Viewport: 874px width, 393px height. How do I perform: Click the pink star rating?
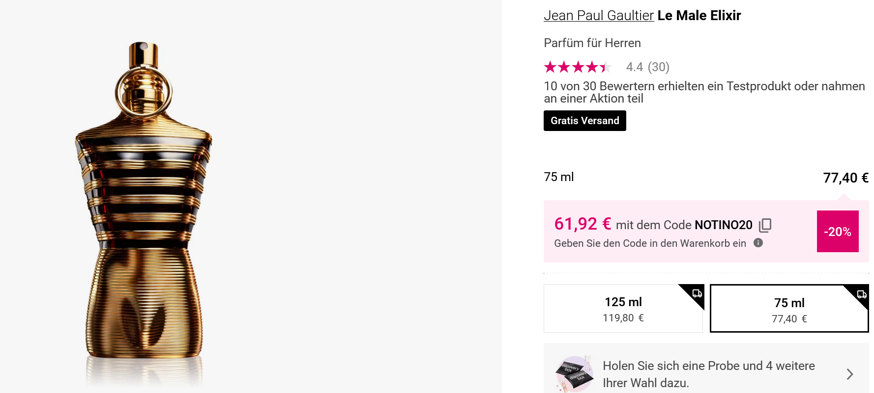coord(577,67)
